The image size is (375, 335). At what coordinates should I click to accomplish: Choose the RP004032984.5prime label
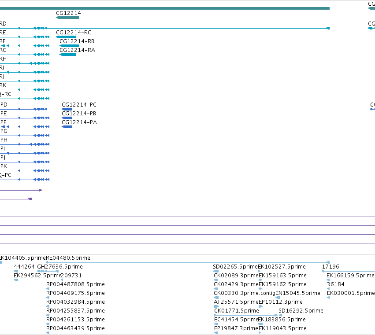[75, 302]
